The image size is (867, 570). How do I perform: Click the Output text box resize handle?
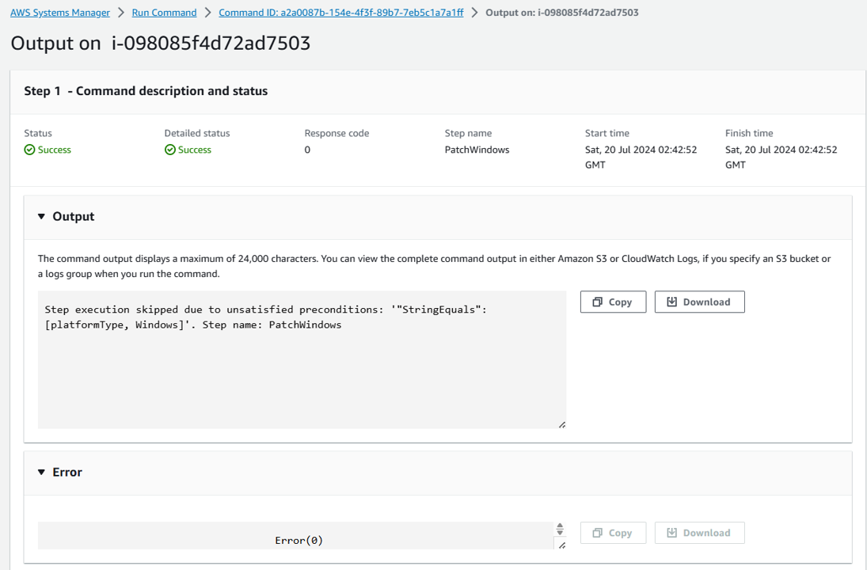coord(561,425)
